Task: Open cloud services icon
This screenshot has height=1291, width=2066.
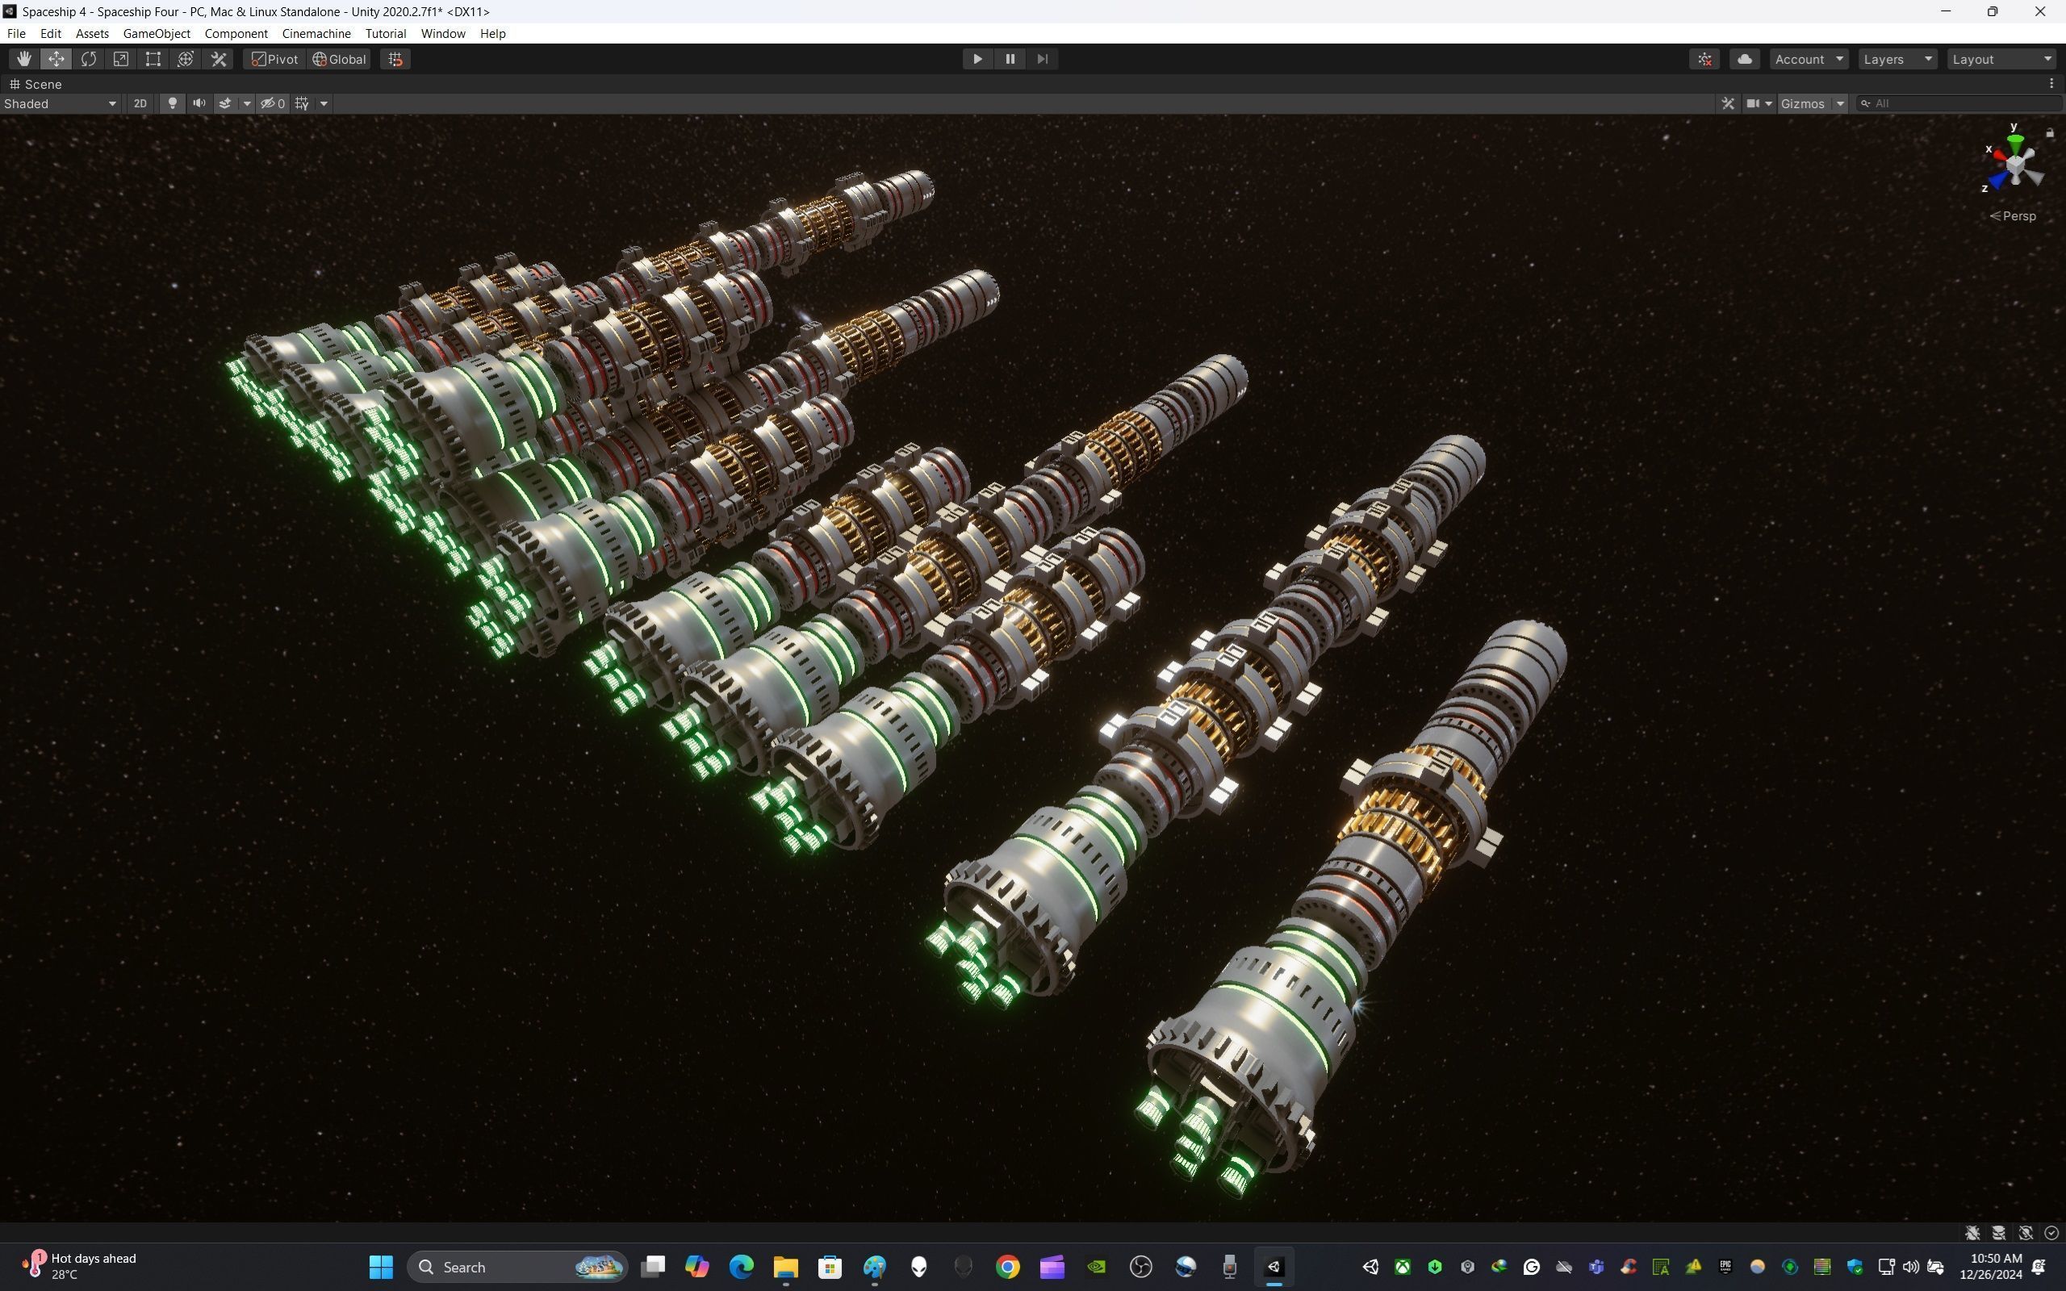Action: [x=1744, y=59]
